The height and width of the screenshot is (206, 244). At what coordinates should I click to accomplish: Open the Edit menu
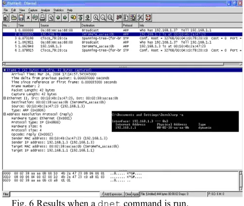coord(14,10)
